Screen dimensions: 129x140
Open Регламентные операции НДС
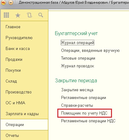[88, 121]
